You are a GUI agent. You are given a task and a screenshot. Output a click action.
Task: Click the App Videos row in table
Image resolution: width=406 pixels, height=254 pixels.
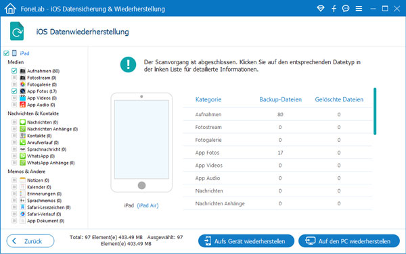pos(277,165)
